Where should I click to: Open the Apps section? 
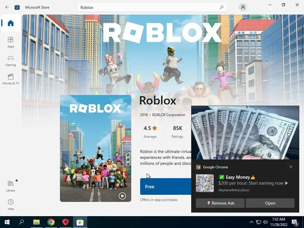[x=11, y=42]
